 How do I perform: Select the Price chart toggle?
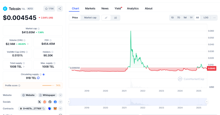coord(75,18)
